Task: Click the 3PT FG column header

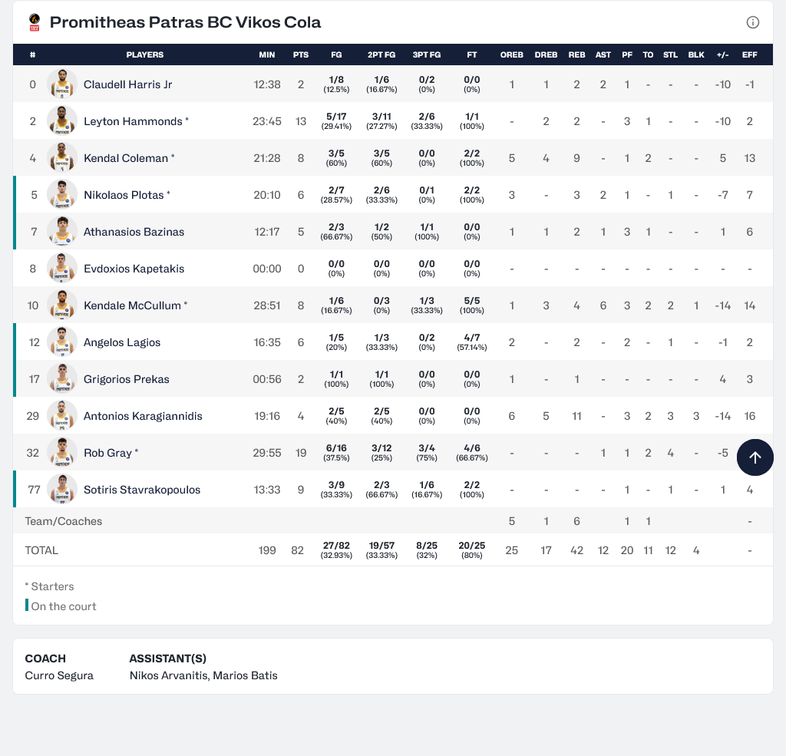Action: (427, 55)
